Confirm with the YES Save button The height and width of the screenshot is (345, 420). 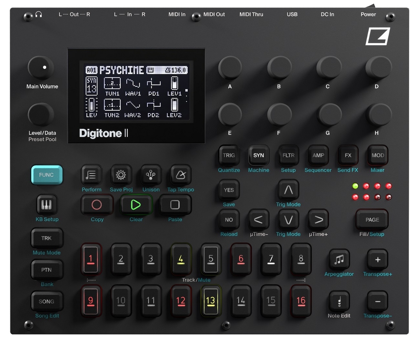pos(229,190)
